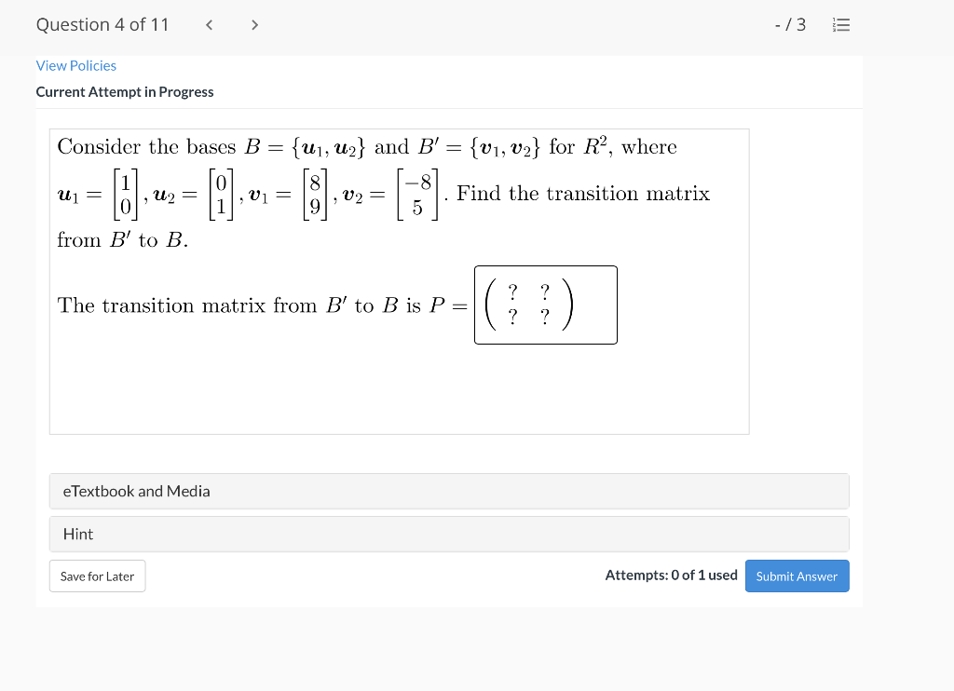This screenshot has height=691, width=954.
Task: Click the question list icon near the score
Action: pyautogui.click(x=841, y=25)
